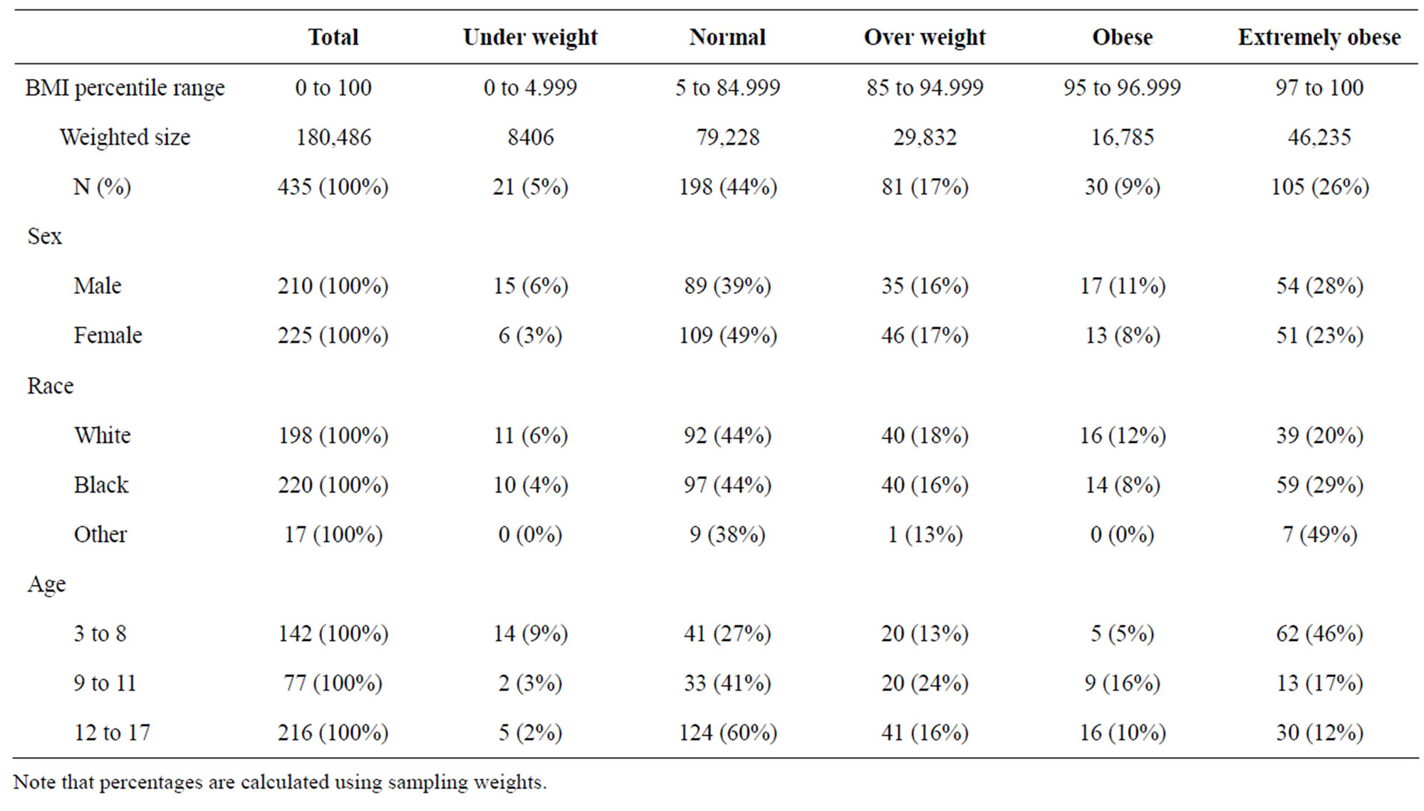Select the '435 (100%)' total cell
The height and width of the screenshot is (811, 1424).
pos(333,187)
